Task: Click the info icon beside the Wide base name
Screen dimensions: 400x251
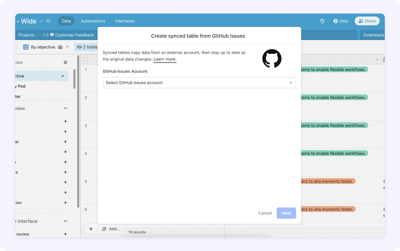Action: [48, 21]
